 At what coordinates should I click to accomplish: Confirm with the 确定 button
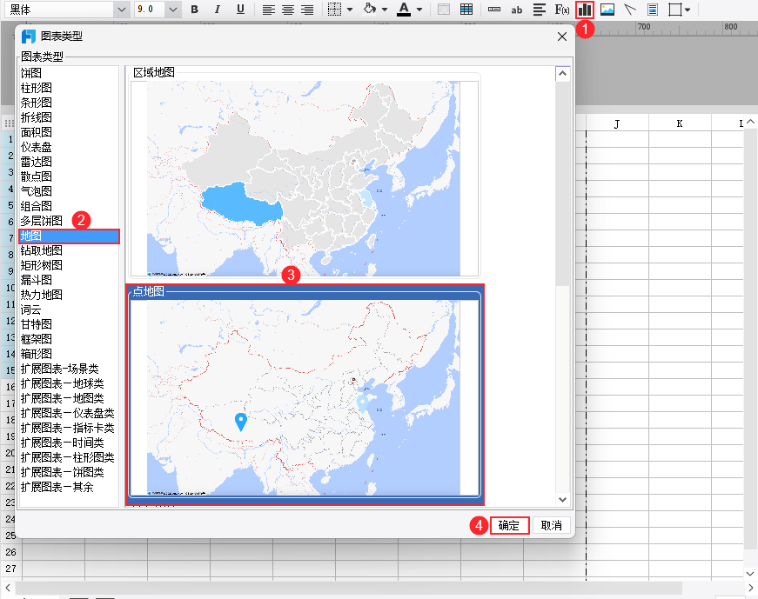509,525
